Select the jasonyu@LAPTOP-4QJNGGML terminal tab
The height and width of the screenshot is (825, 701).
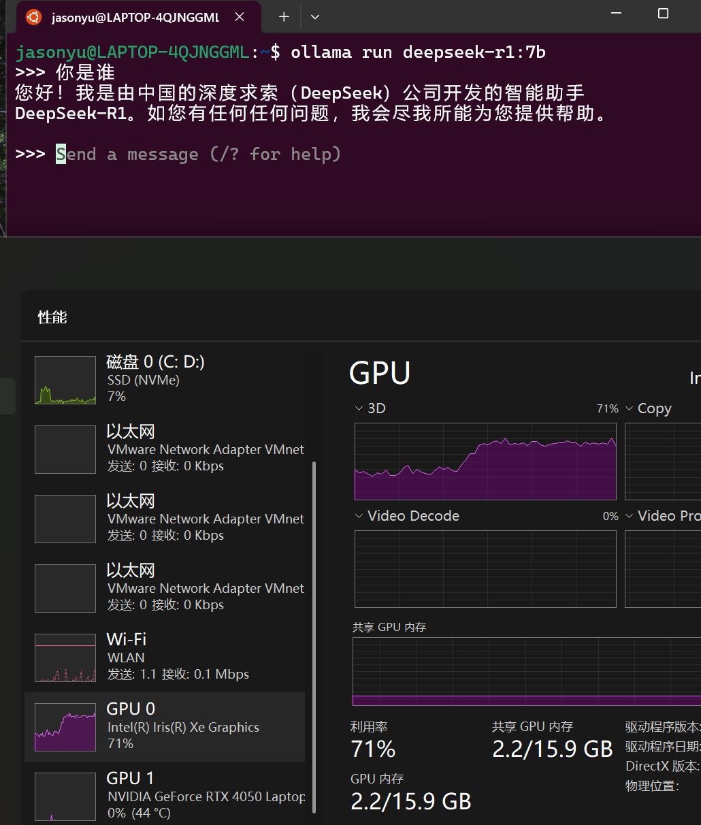pos(138,17)
